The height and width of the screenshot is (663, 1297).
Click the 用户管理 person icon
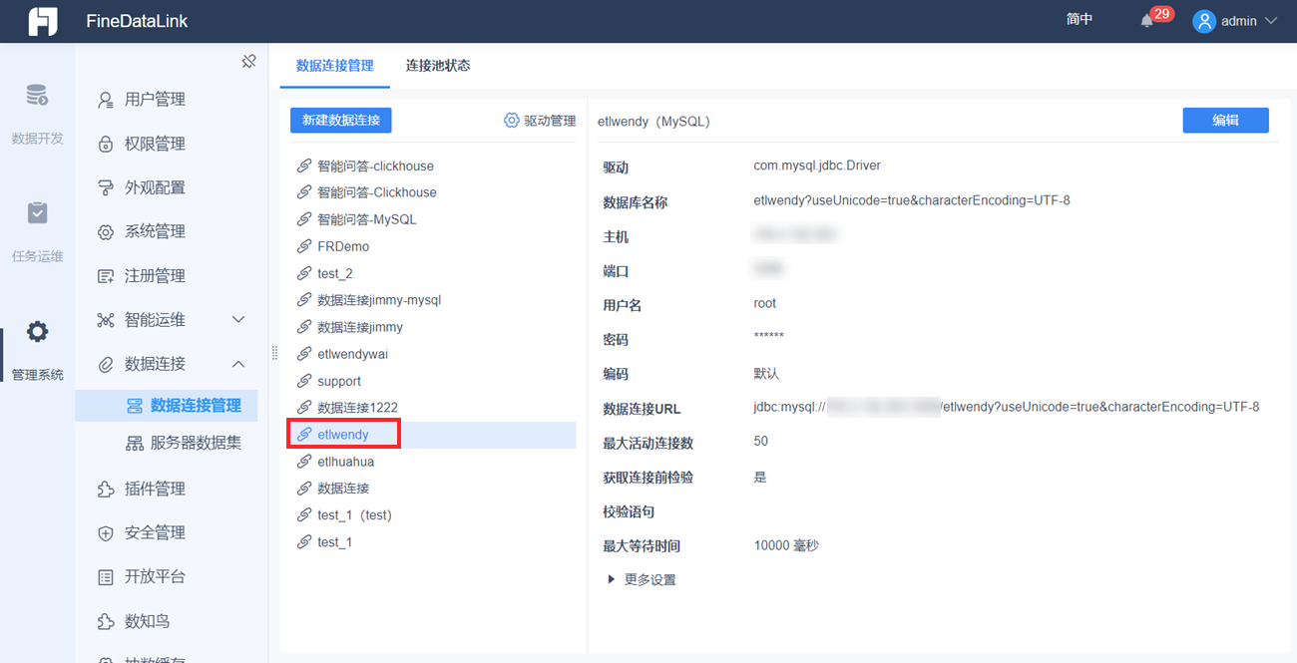[x=105, y=100]
